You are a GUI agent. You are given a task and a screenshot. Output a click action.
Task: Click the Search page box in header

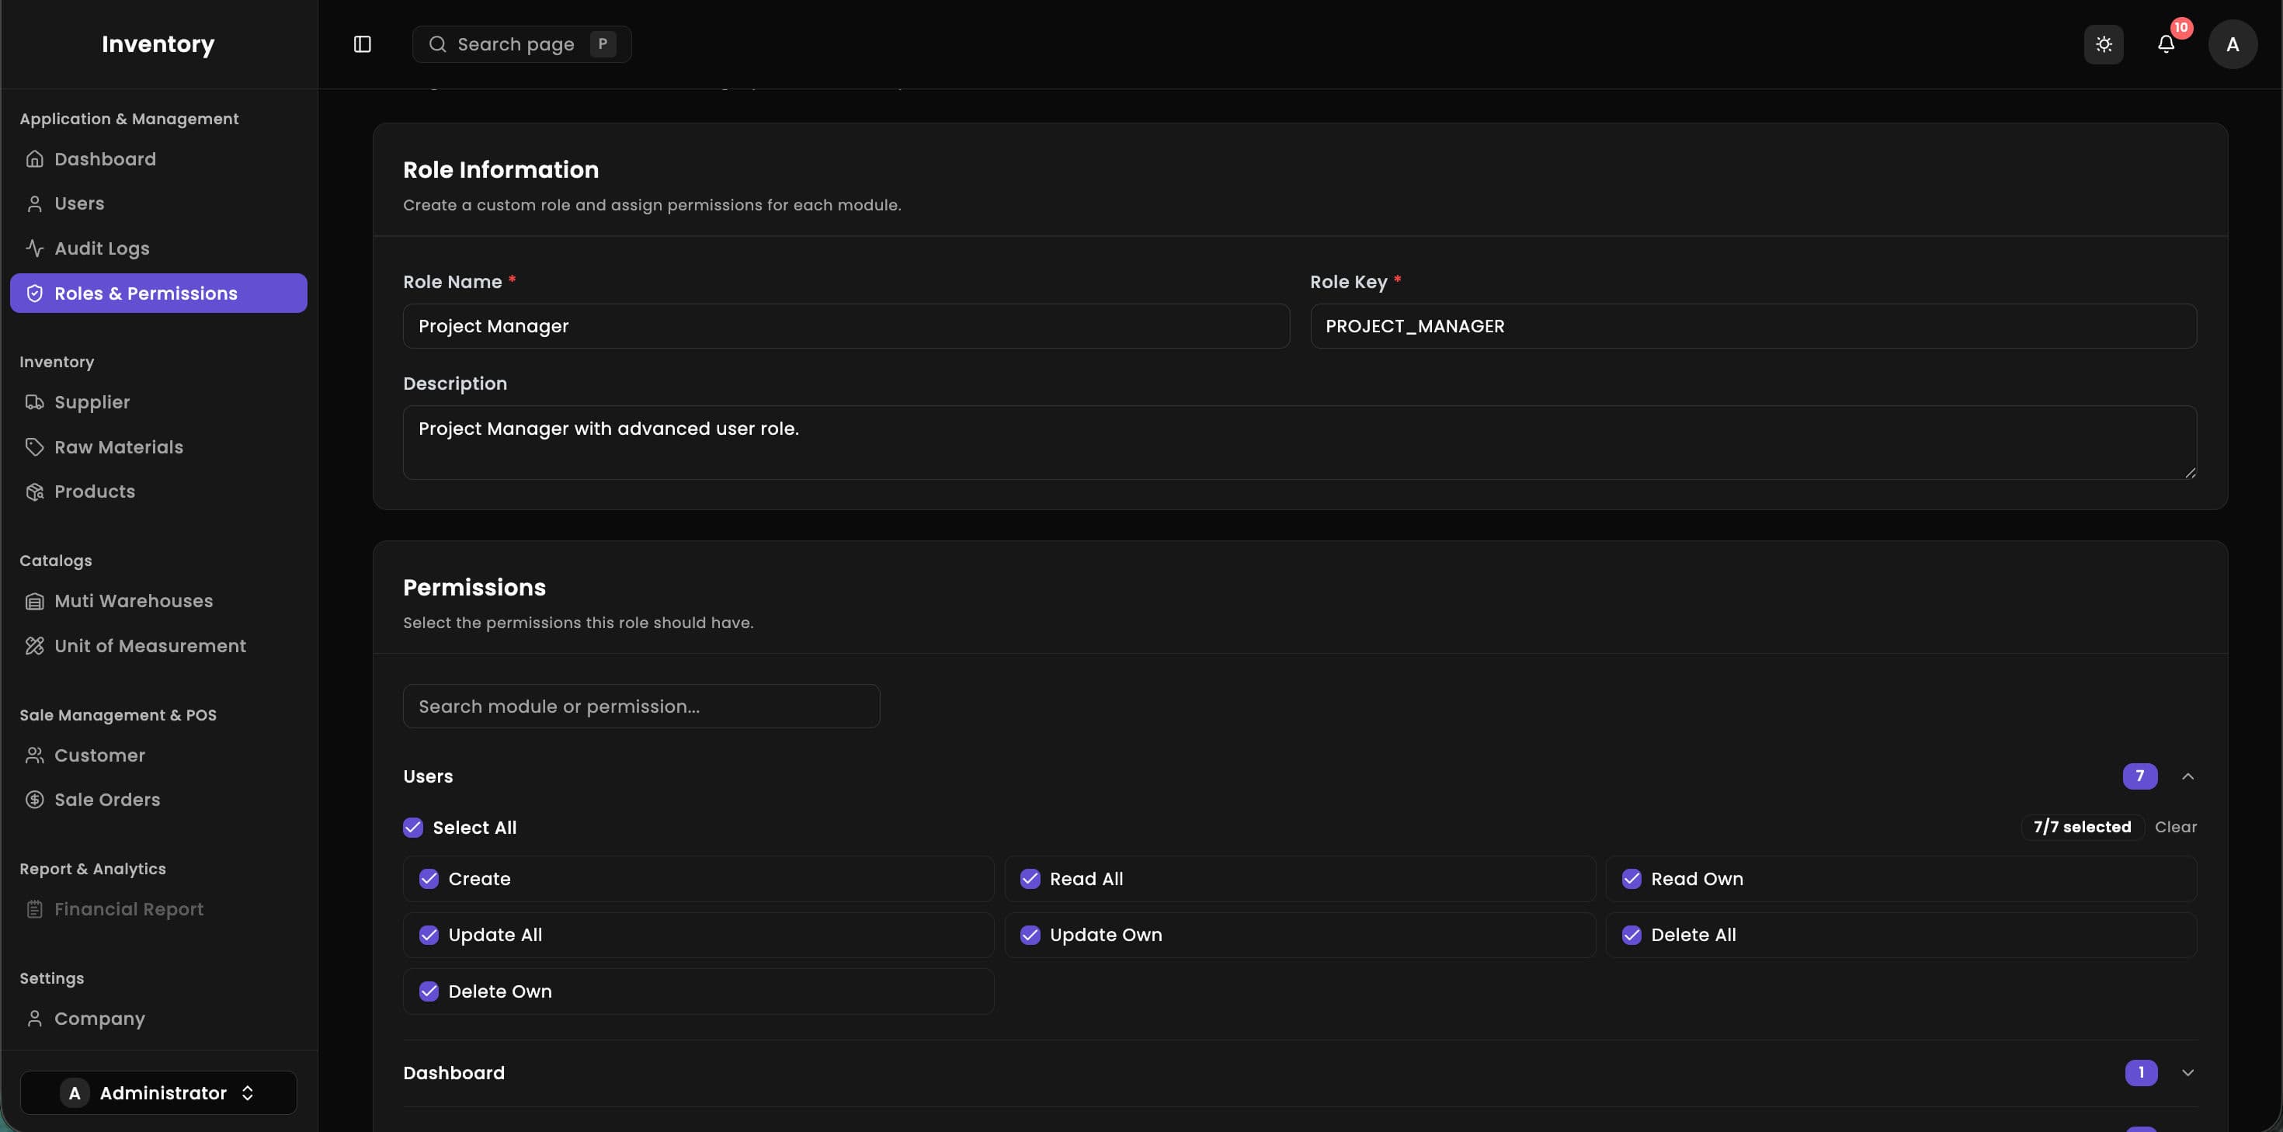pos(521,44)
